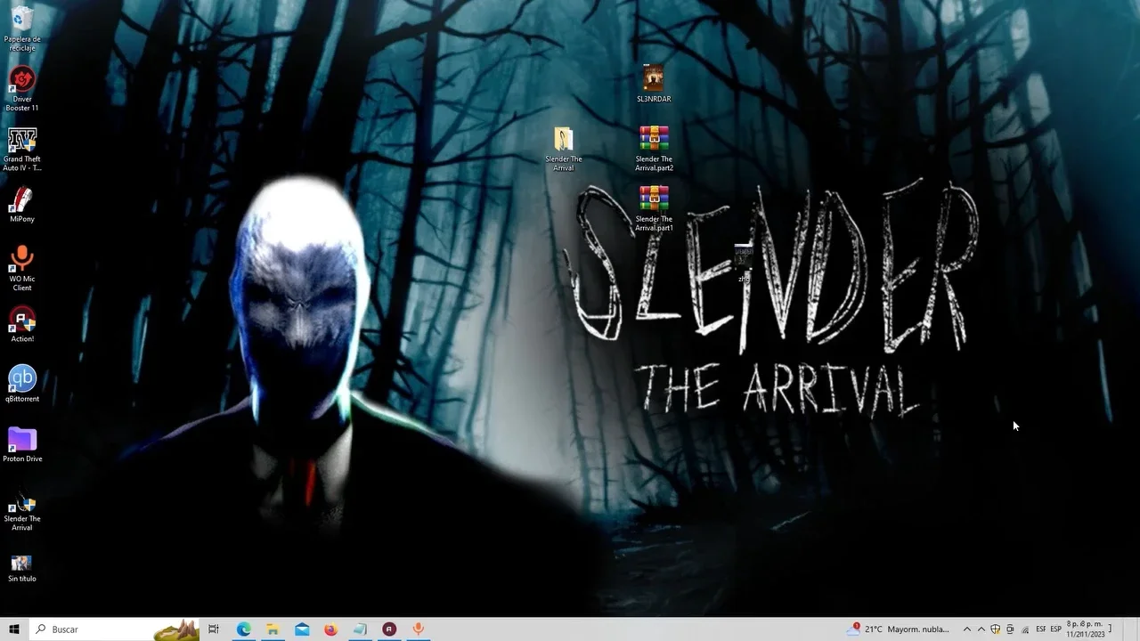Viewport: 1140px width, 641px height.
Task: Open the MiPony desktop shortcut
Action: (x=22, y=204)
